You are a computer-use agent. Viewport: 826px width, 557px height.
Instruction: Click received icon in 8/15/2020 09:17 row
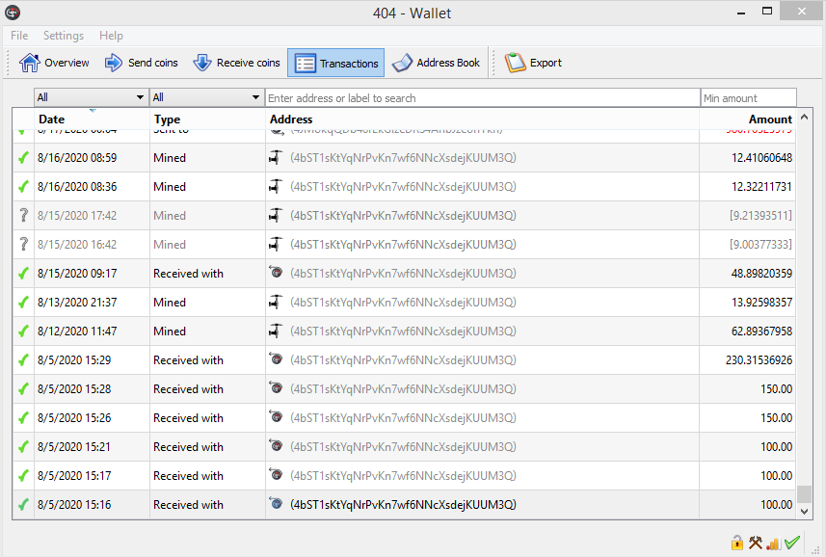[276, 272]
